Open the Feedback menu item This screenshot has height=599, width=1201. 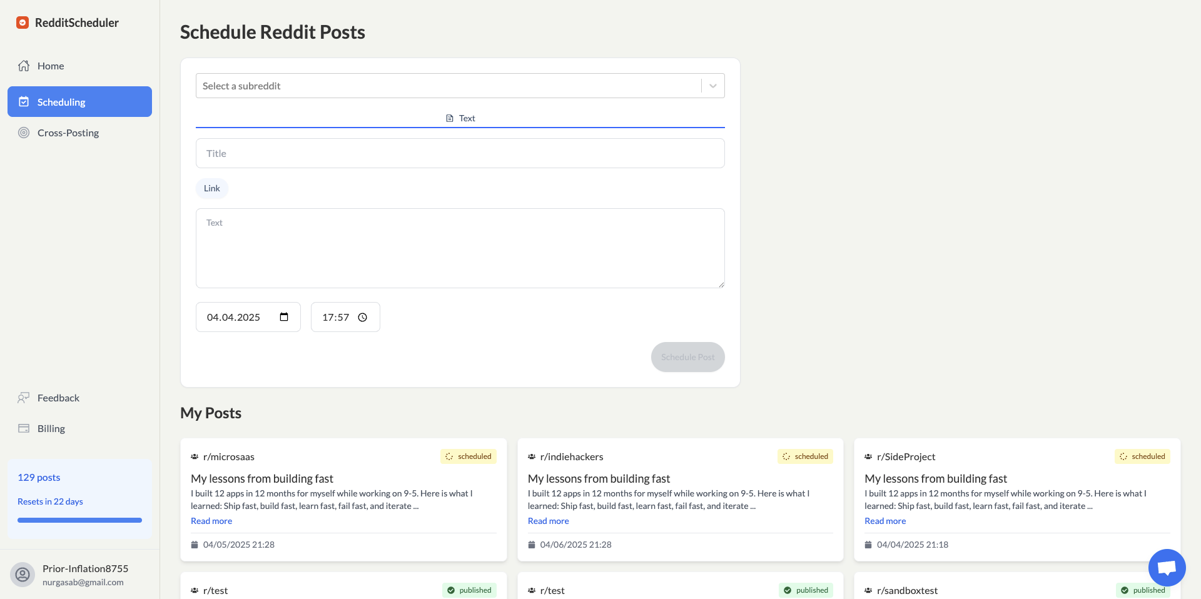[79, 398]
